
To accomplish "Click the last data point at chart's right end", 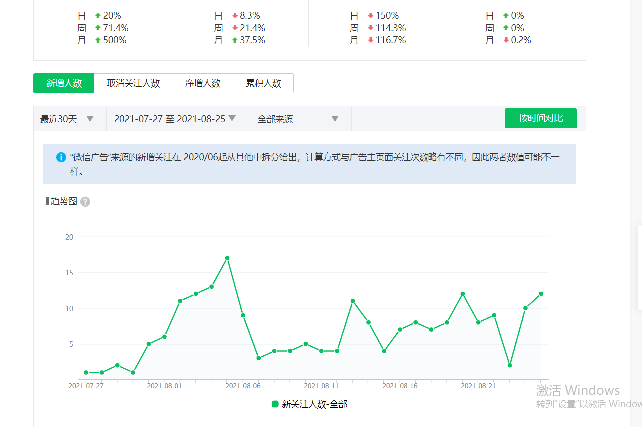I will click(x=541, y=294).
